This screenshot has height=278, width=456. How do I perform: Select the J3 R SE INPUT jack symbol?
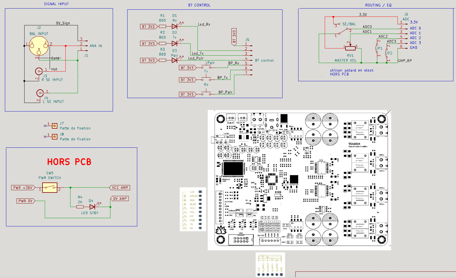[x=39, y=71]
